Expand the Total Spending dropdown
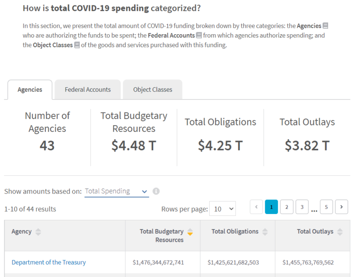The width and height of the screenshot is (351, 277). 117,191
